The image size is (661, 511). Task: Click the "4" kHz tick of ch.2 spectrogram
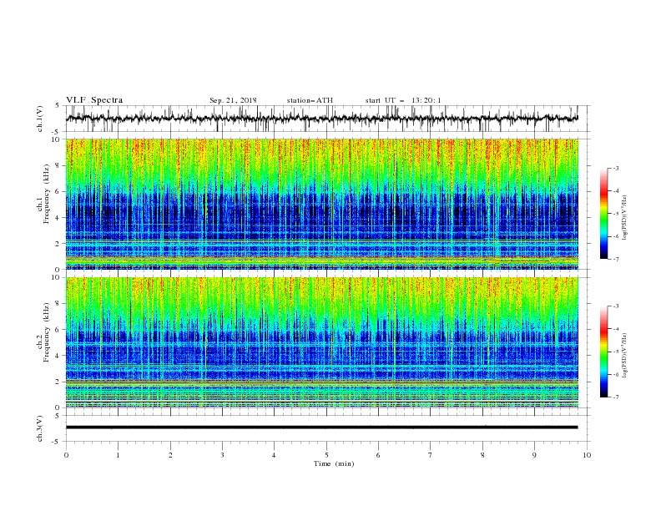click(58, 356)
